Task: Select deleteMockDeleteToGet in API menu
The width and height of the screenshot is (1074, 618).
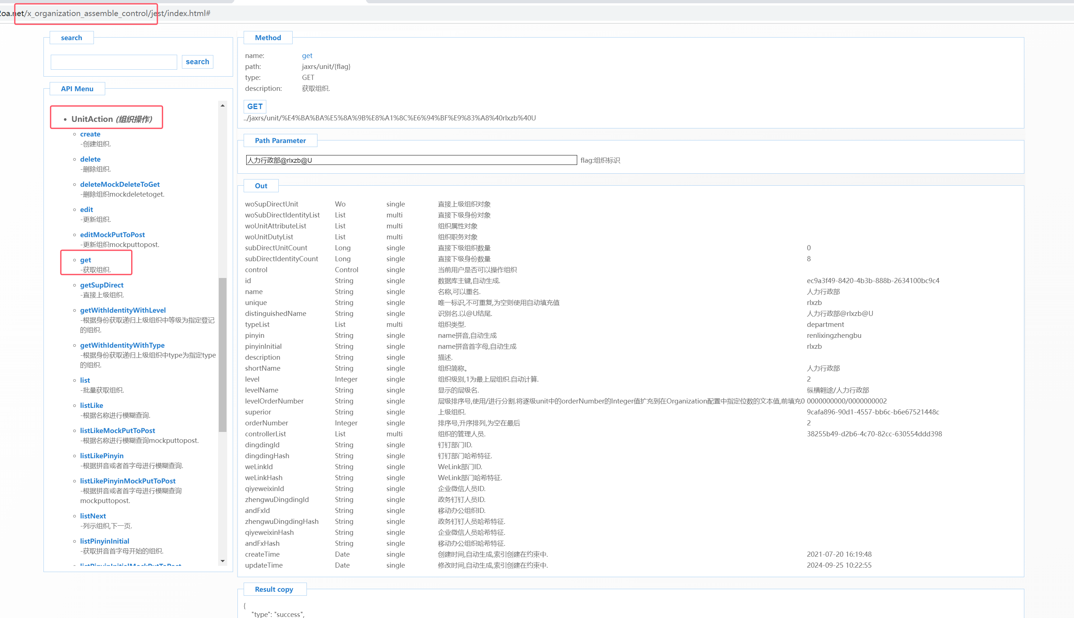Action: point(120,184)
